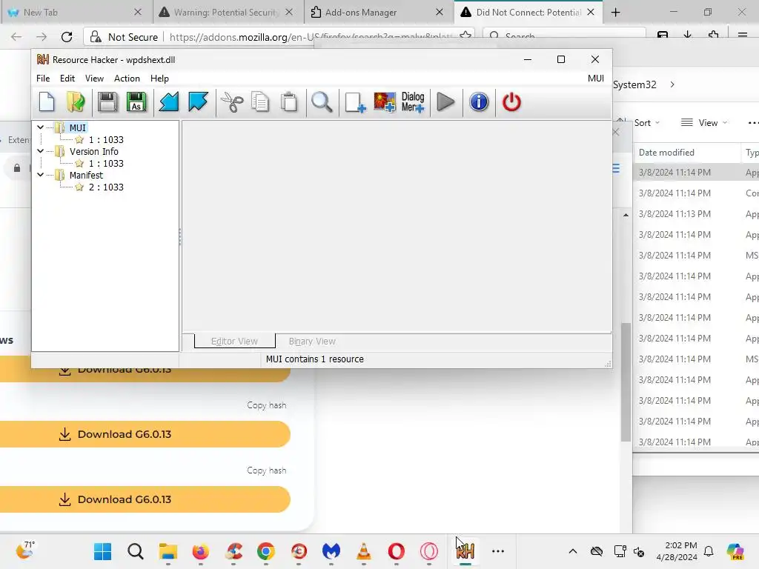The height and width of the screenshot is (569, 759).
Task: Open Chrome from the taskbar
Action: (266, 551)
